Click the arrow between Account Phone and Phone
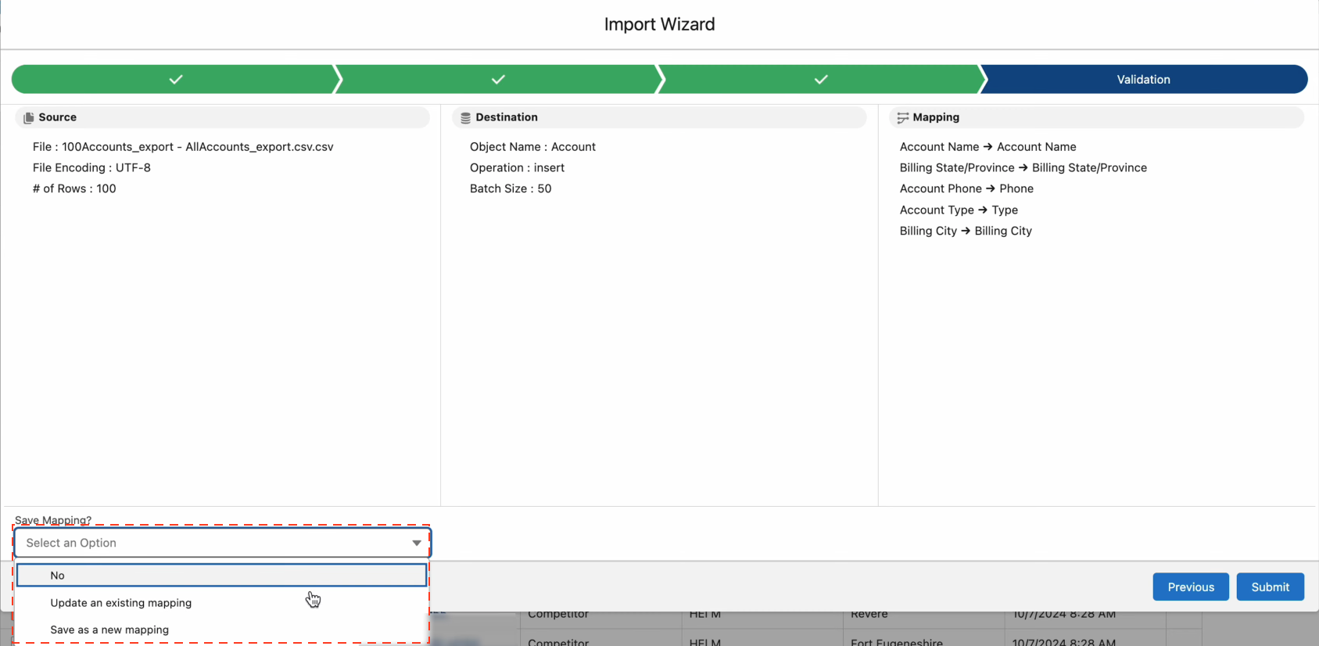1319x646 pixels. pyautogui.click(x=991, y=188)
